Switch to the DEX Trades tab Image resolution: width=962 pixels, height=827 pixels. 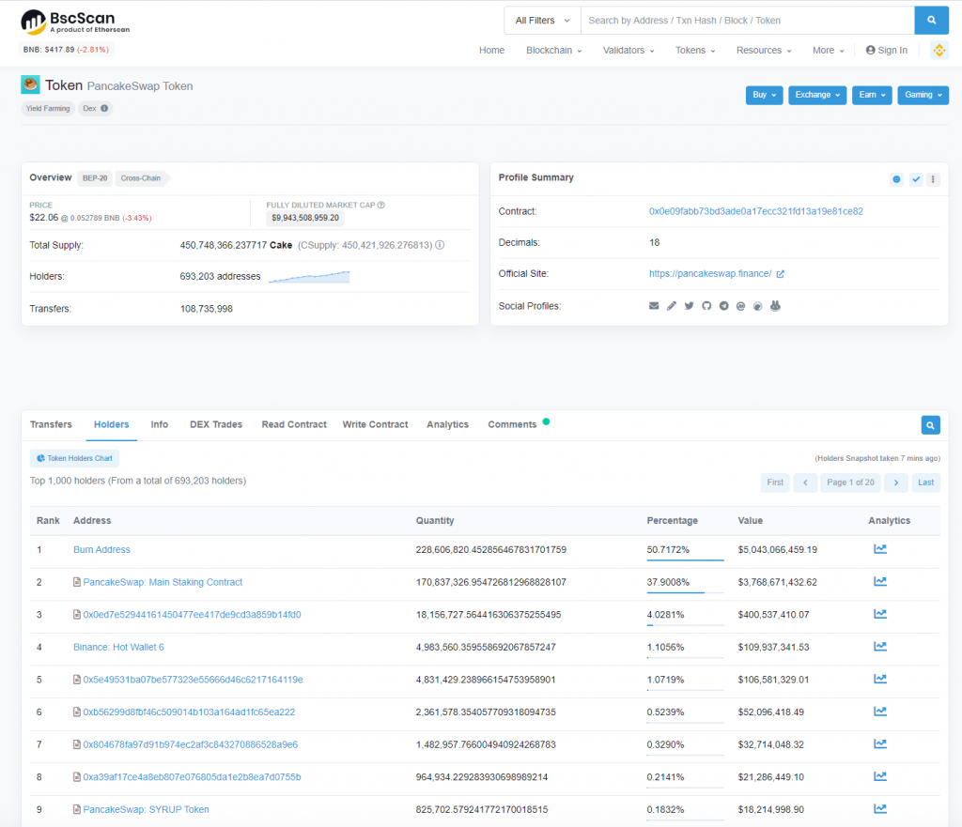click(215, 424)
